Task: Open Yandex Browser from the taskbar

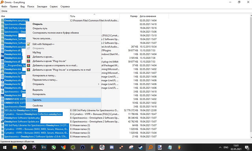Action: pyautogui.click(x=24, y=147)
